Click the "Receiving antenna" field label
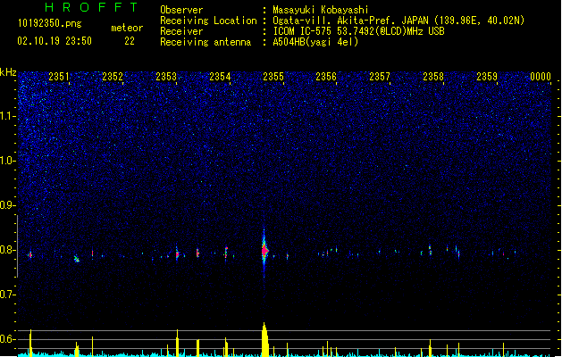 click(x=206, y=42)
